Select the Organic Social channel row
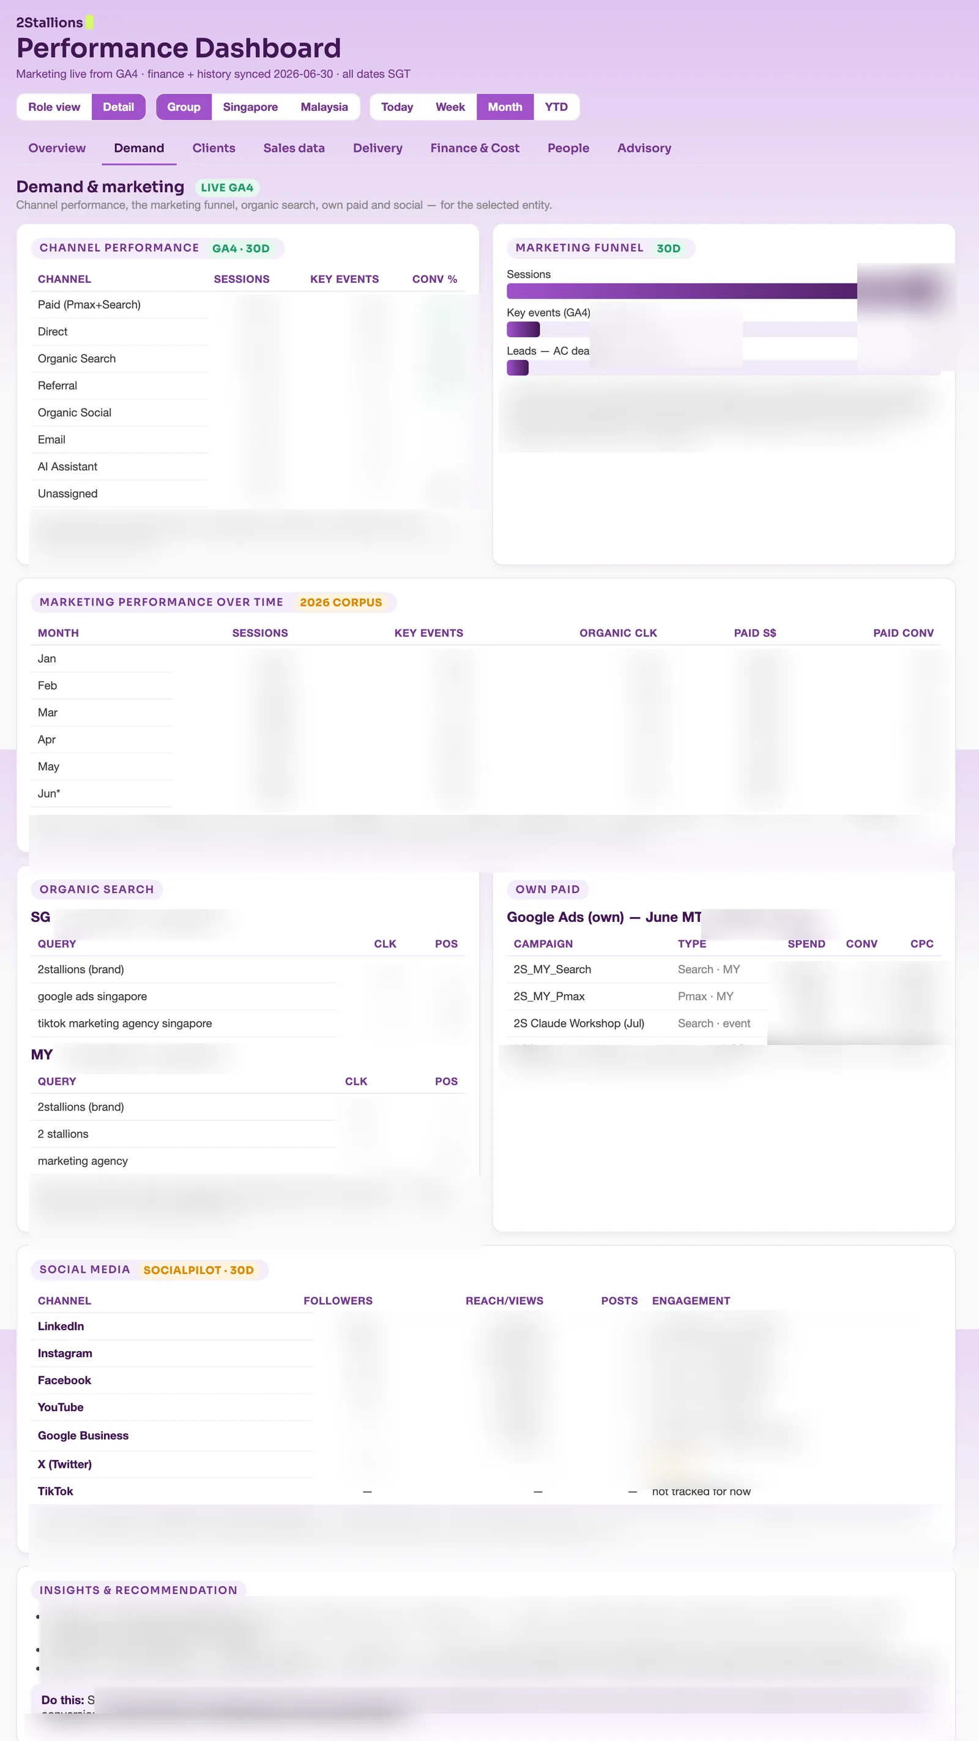Screen dimensions: 979x1741 tap(248, 413)
